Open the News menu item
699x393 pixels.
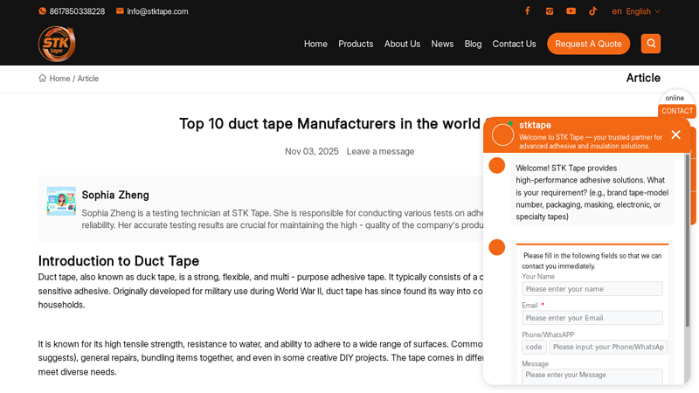tap(442, 44)
